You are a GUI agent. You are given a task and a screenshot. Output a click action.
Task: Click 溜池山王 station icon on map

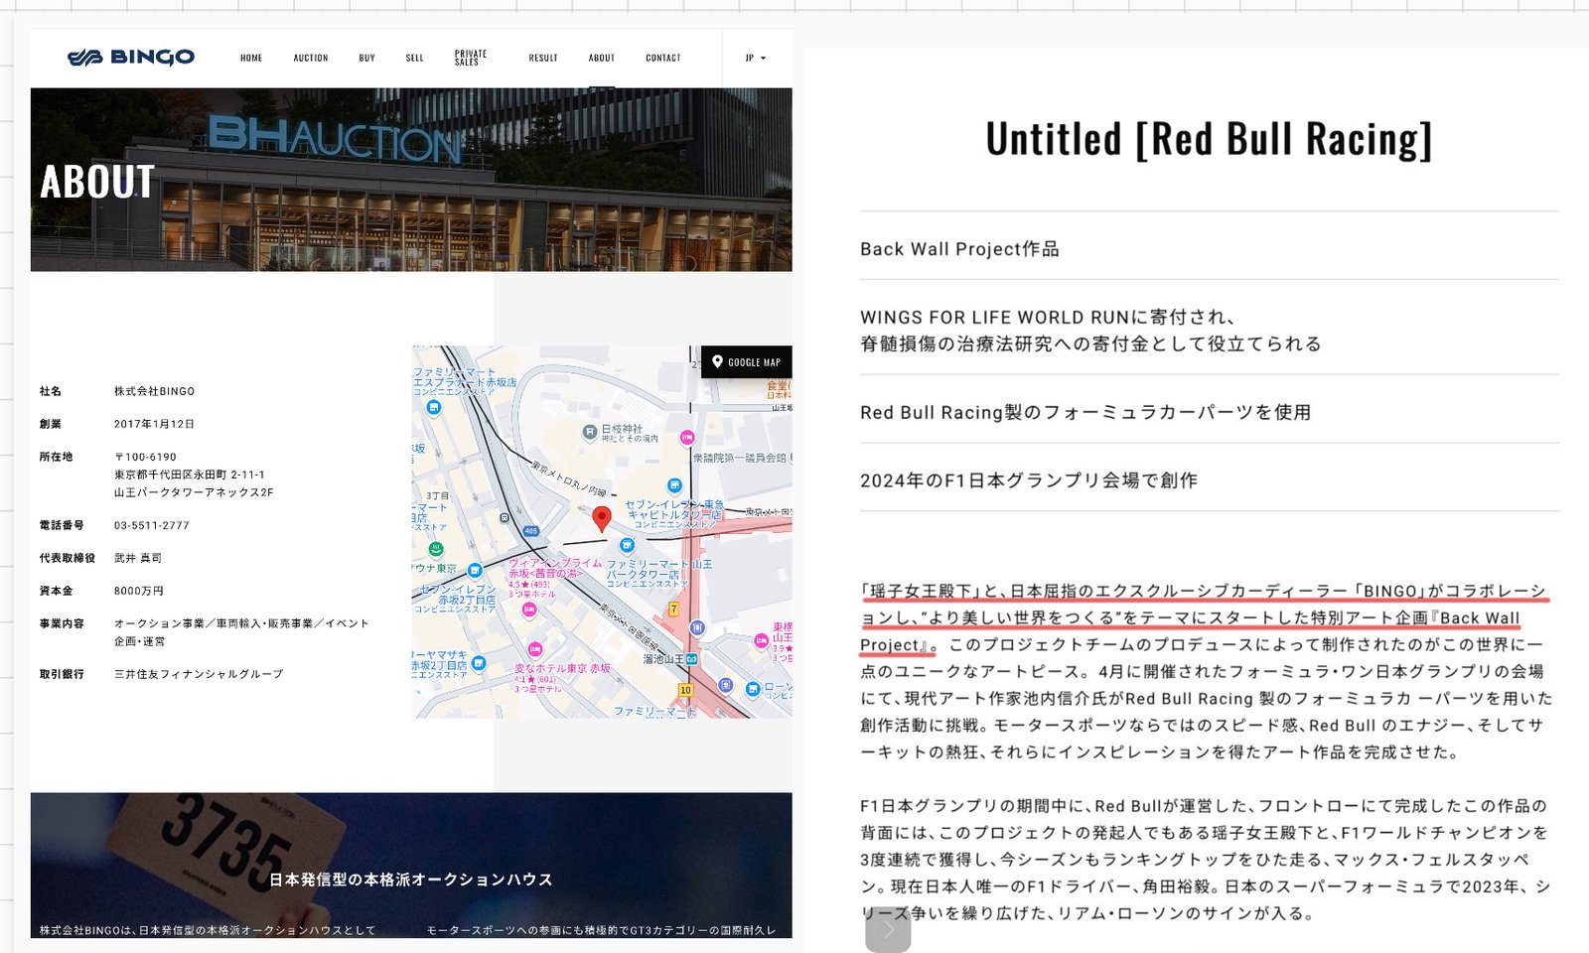tap(691, 658)
